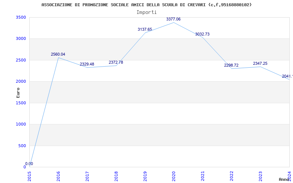This screenshot has width=293, height=183.
Task: Select the 2022 x-axis year label
Action: (x=232, y=176)
